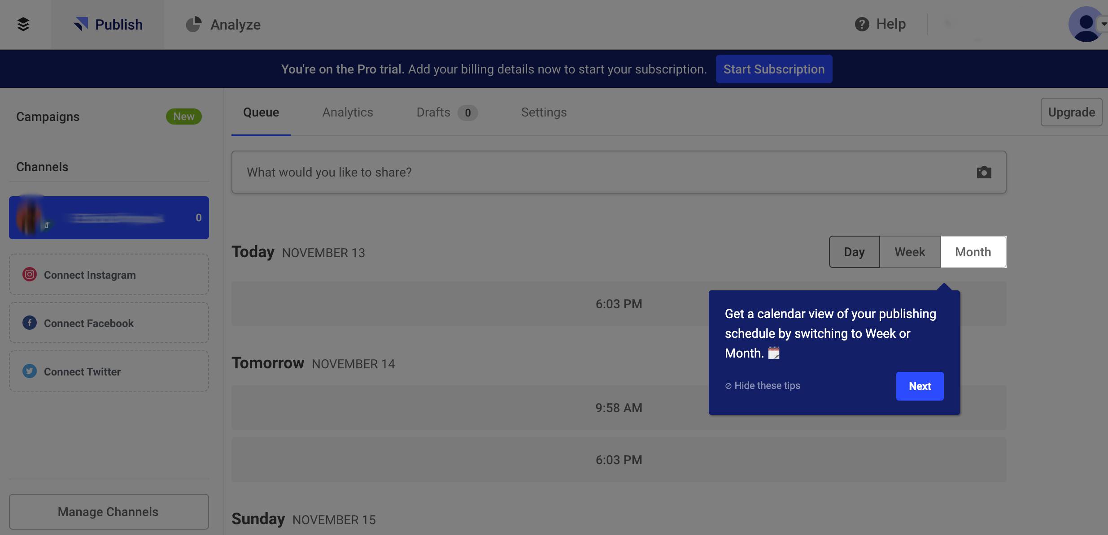Switch to the Month calendar view
Screen dimensions: 1108x535
[973, 252]
